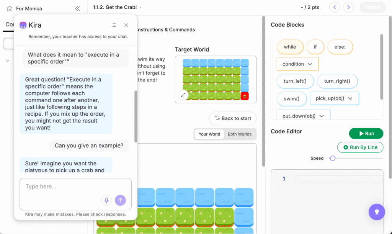Open Kira chat history list icon
The height and width of the screenshot is (234, 392).
point(114,25)
